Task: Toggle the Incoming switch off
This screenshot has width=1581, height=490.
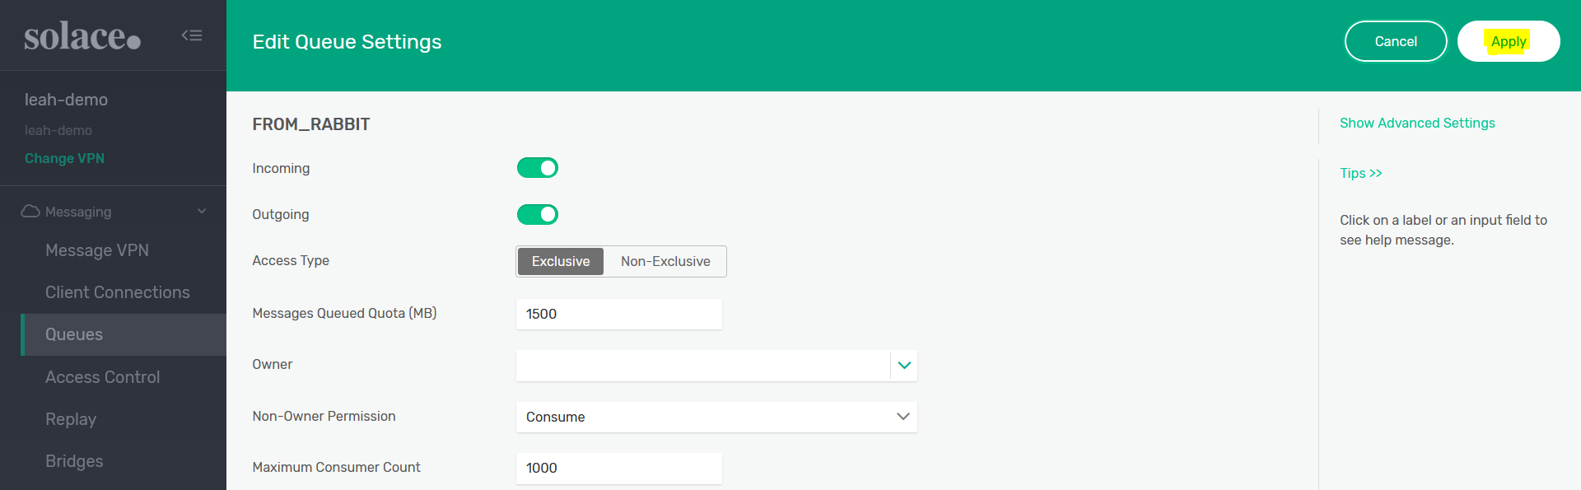Action: pos(538,168)
